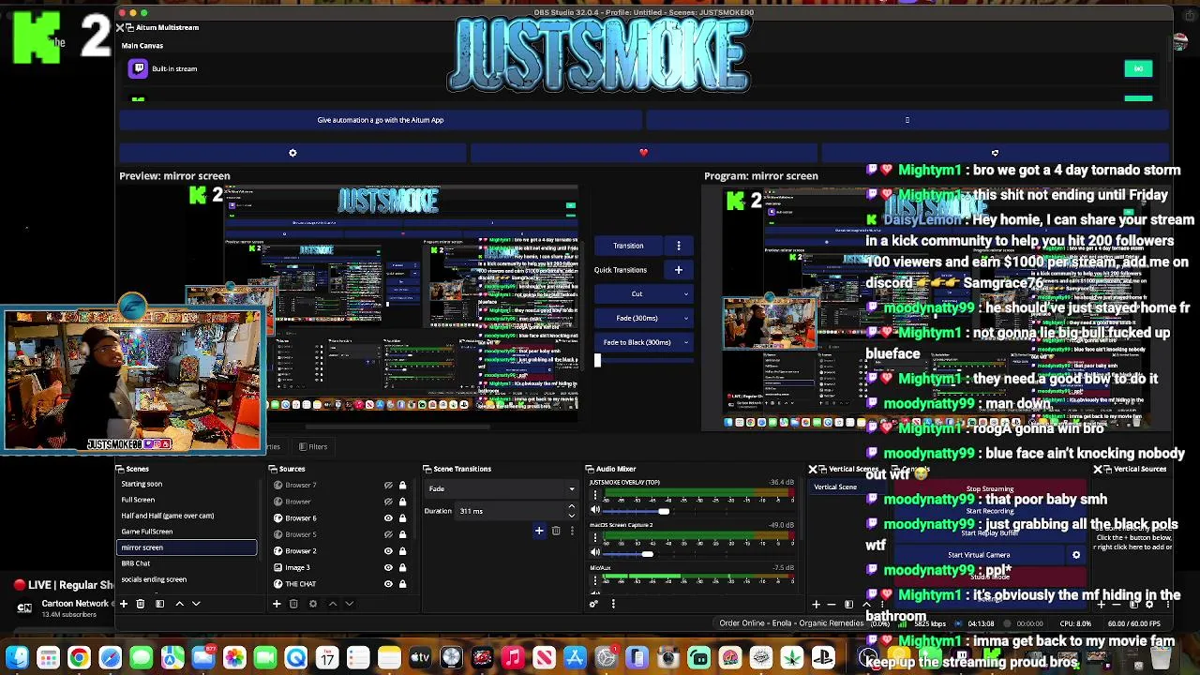The image size is (1200, 675).
Task: Move scene down with Scenes down arrow
Action: 196,604
